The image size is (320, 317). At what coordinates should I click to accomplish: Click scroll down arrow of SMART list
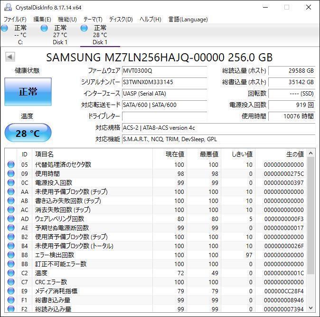[x=311, y=308]
